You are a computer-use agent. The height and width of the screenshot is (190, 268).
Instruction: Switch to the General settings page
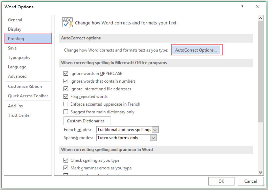pos(15,20)
